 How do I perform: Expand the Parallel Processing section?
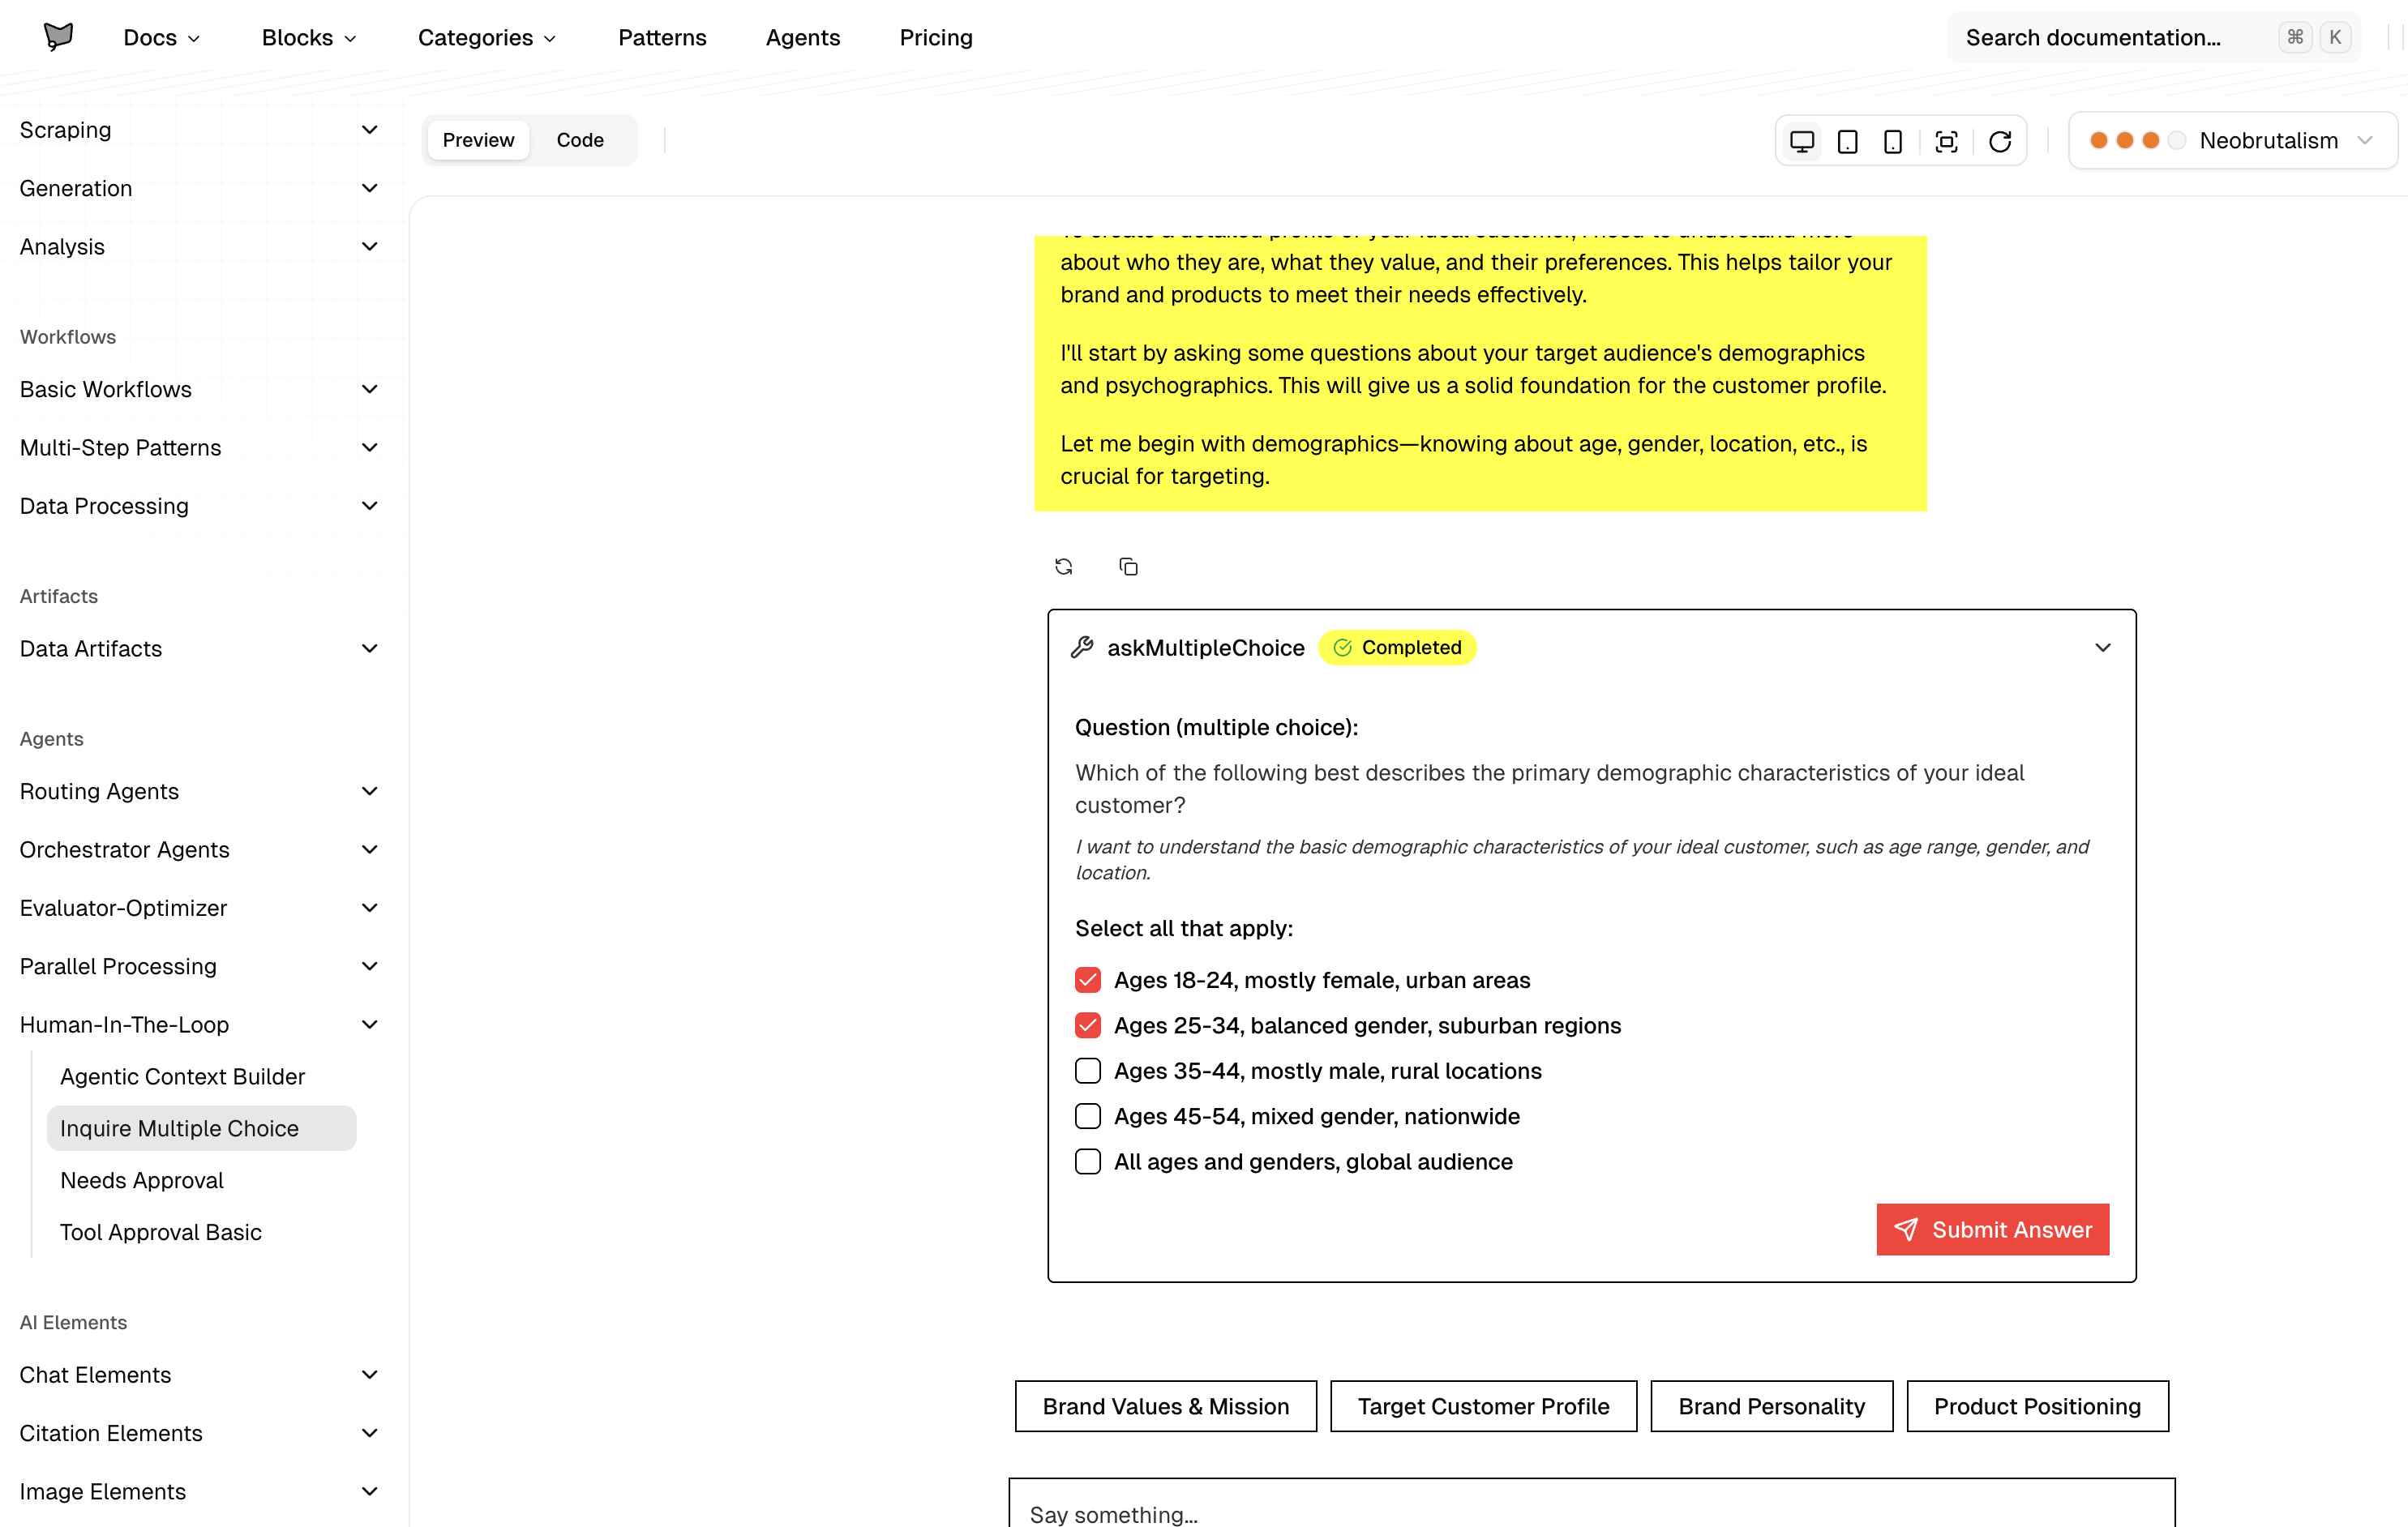tap(199, 966)
